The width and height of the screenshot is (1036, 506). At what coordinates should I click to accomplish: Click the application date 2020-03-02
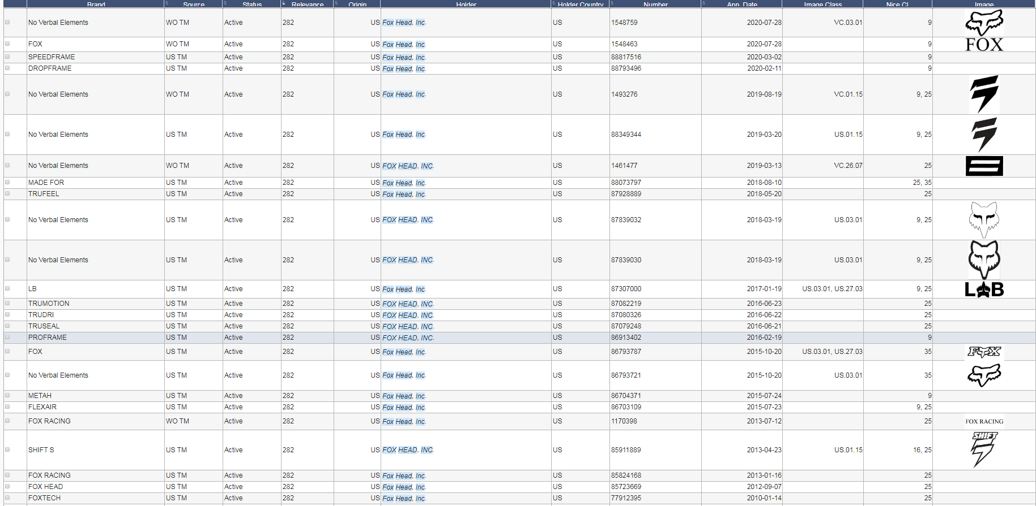pos(764,57)
